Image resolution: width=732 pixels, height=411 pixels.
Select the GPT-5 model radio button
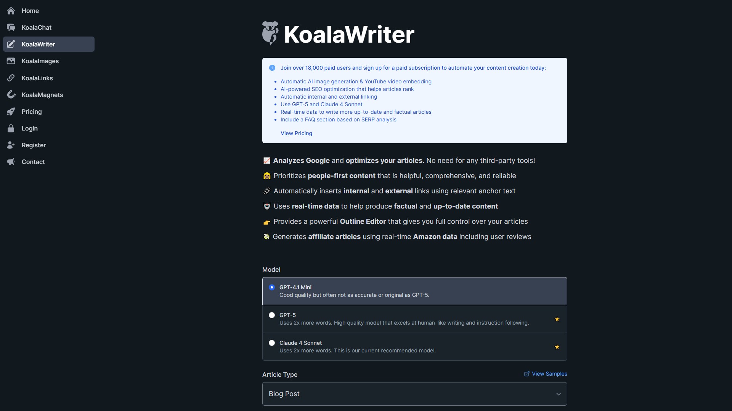tap(272, 315)
